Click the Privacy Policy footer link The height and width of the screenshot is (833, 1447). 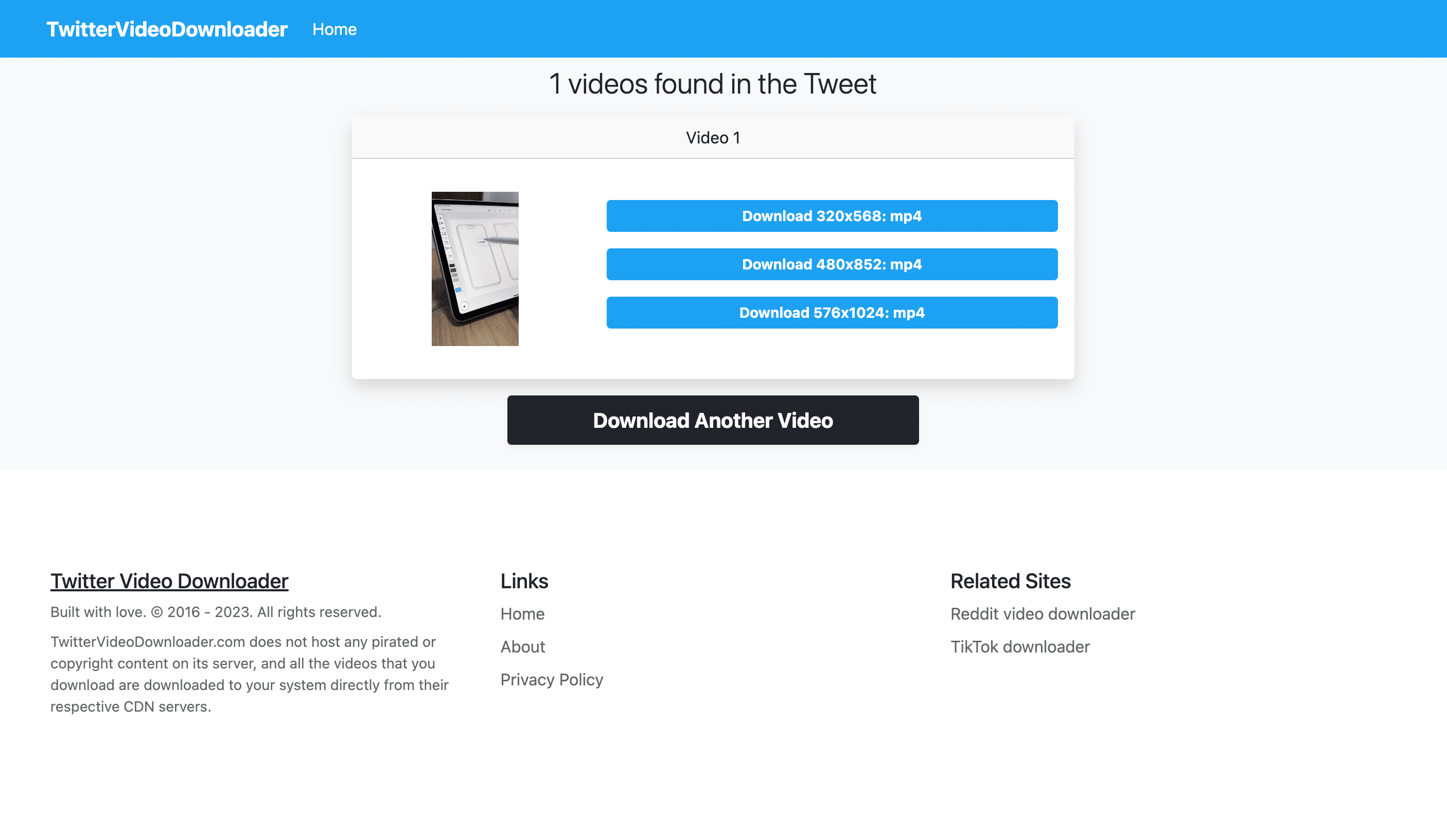[x=552, y=679]
